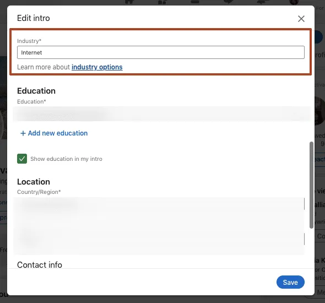
Task: Save the intro changes
Action: click(x=290, y=282)
